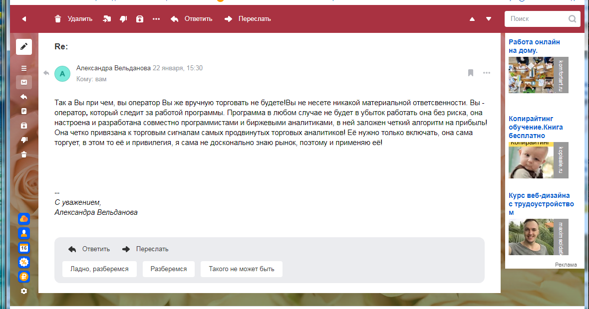Click Переслать in the top toolbar
The image size is (589, 309).
click(248, 19)
